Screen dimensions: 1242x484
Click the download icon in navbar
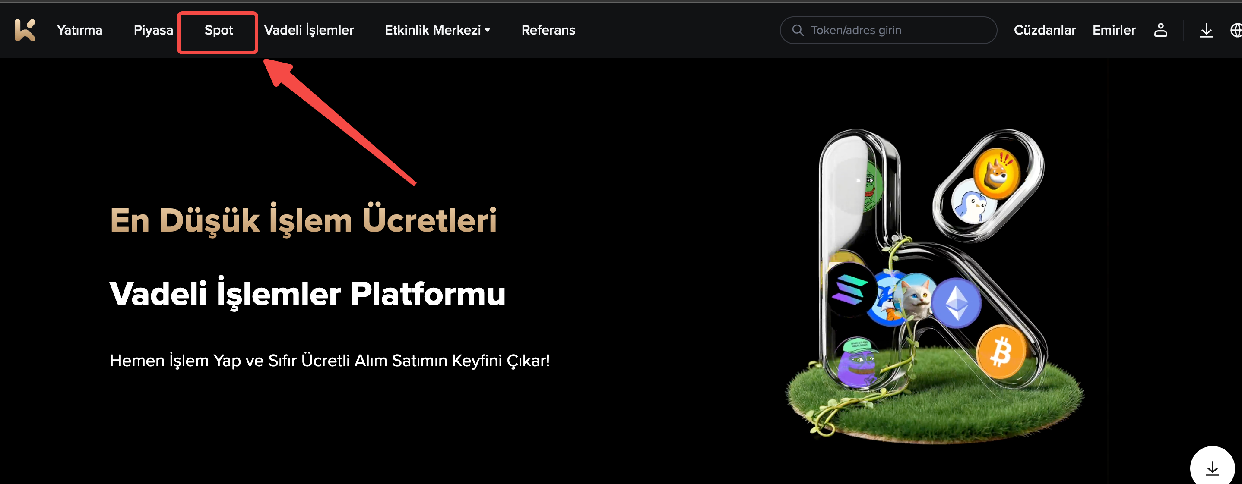click(x=1206, y=30)
